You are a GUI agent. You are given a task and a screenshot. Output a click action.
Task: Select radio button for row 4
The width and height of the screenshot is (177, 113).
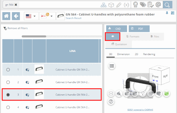click(x=8, y=107)
